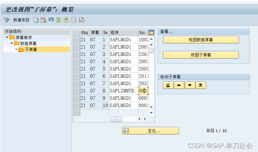
Task: Move subscreen up one position
Action: coord(179,85)
